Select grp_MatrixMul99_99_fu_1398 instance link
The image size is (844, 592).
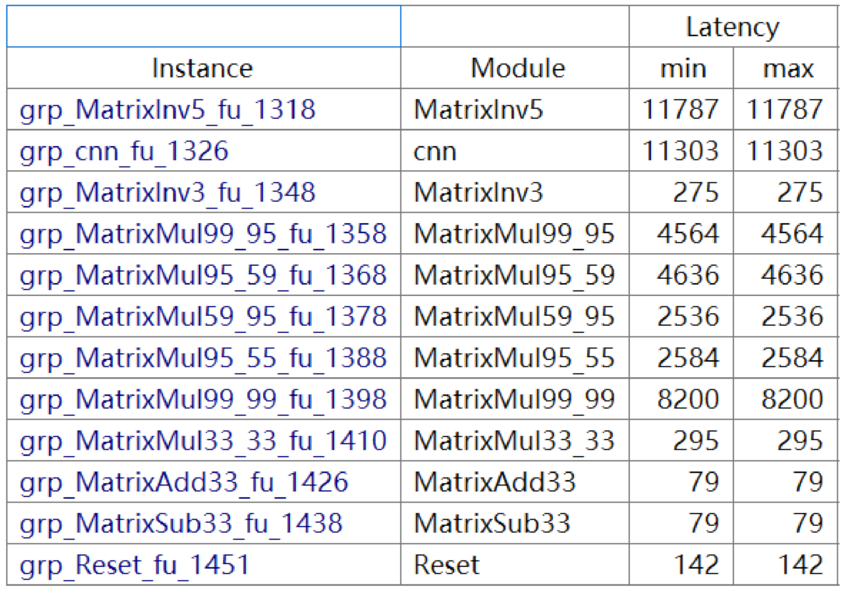tap(203, 399)
